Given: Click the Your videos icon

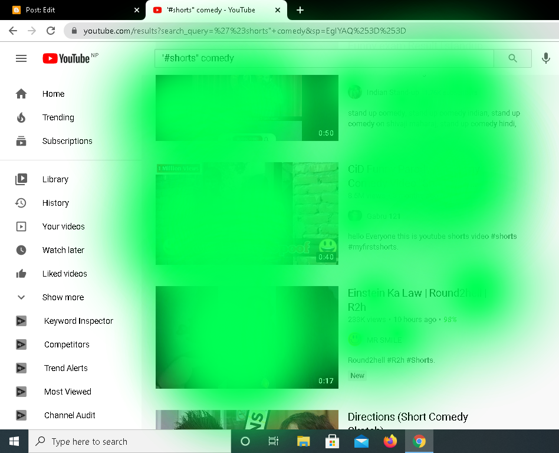Looking at the screenshot, I should [x=21, y=226].
